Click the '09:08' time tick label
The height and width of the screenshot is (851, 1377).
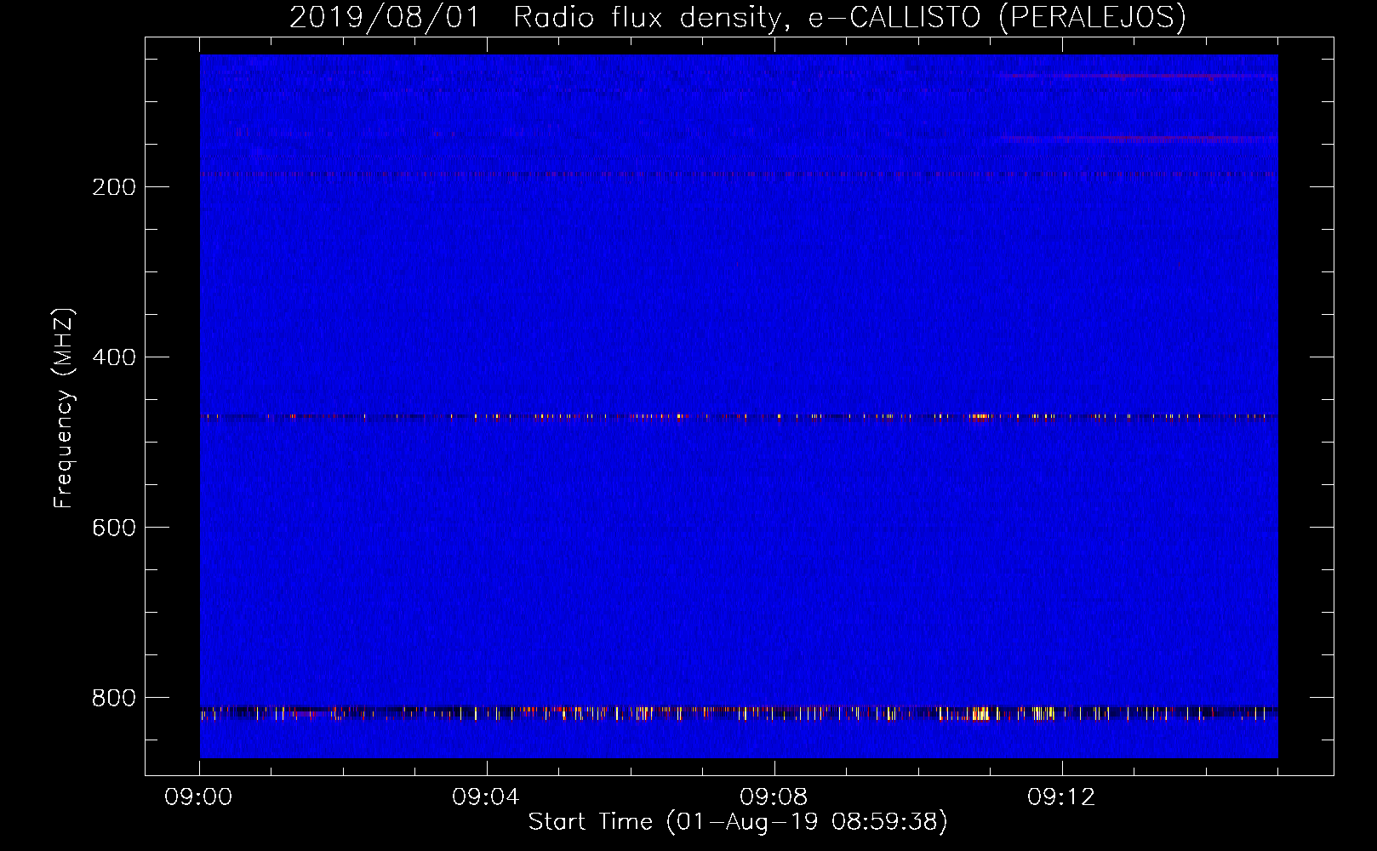click(774, 797)
